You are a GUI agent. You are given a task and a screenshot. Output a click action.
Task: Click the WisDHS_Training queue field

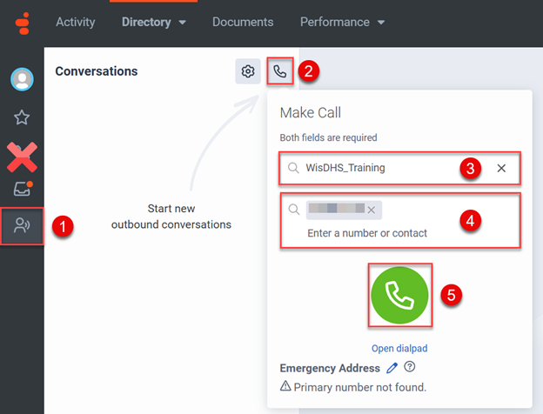[x=374, y=168]
